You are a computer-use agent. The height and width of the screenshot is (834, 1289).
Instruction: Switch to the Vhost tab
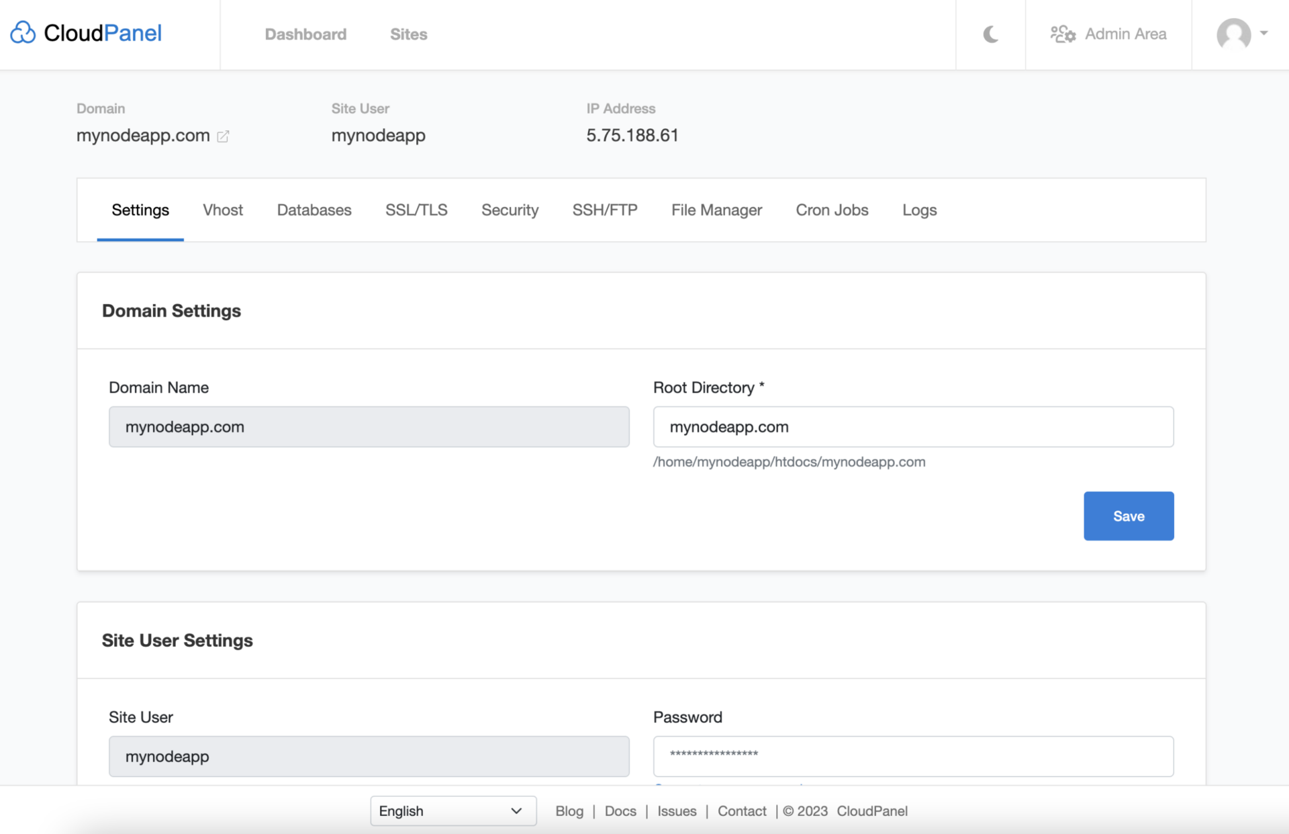(222, 210)
